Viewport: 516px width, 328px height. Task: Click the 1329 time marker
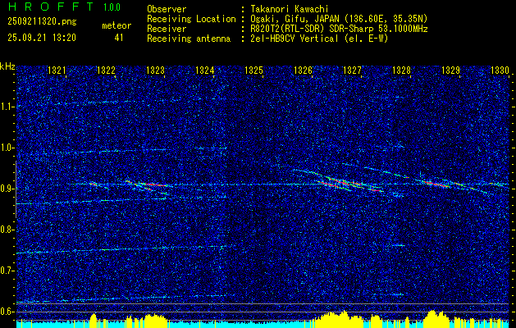[x=450, y=71]
